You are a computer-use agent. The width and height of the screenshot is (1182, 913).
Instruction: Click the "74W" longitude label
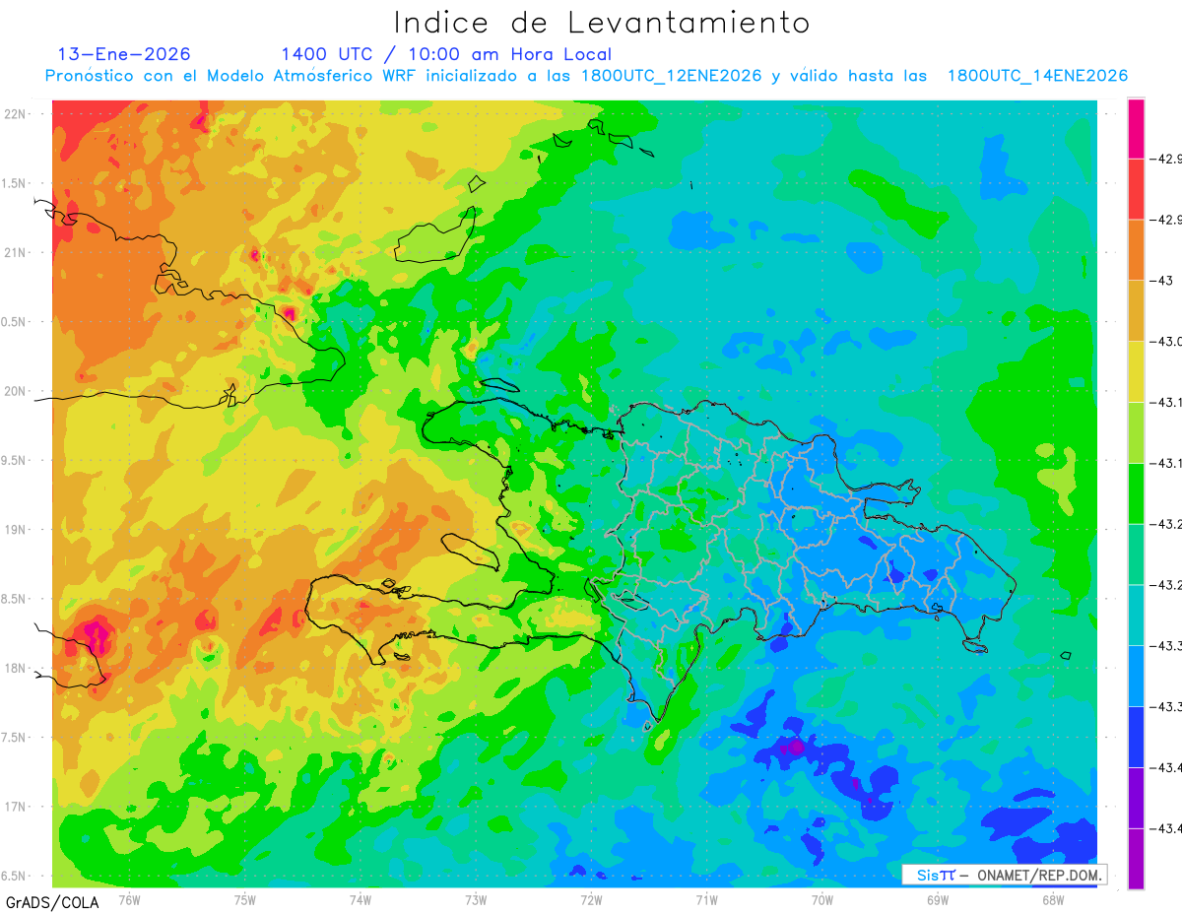(x=361, y=899)
